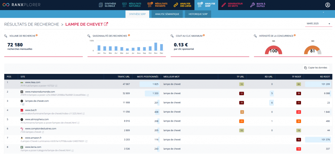Switch to Historique SERP tab
The width and height of the screenshot is (335, 154).
(x=198, y=14)
